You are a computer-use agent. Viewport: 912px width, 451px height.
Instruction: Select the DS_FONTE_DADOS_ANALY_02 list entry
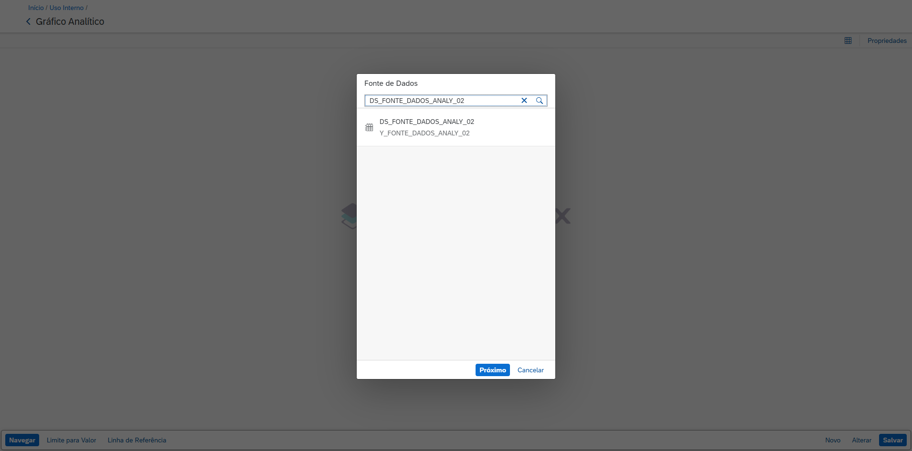tap(426, 122)
